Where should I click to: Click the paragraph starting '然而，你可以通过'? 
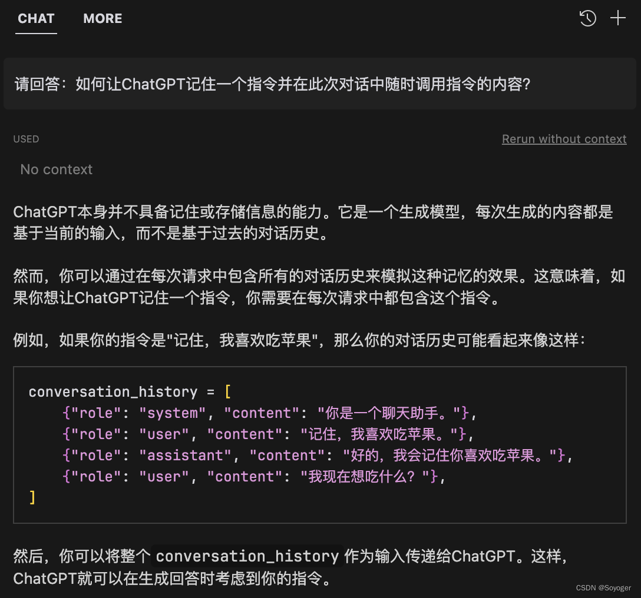point(319,287)
